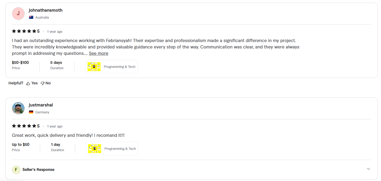Click the thumbs up icon next to Helpful?
The height and width of the screenshot is (181, 381).
tap(28, 83)
